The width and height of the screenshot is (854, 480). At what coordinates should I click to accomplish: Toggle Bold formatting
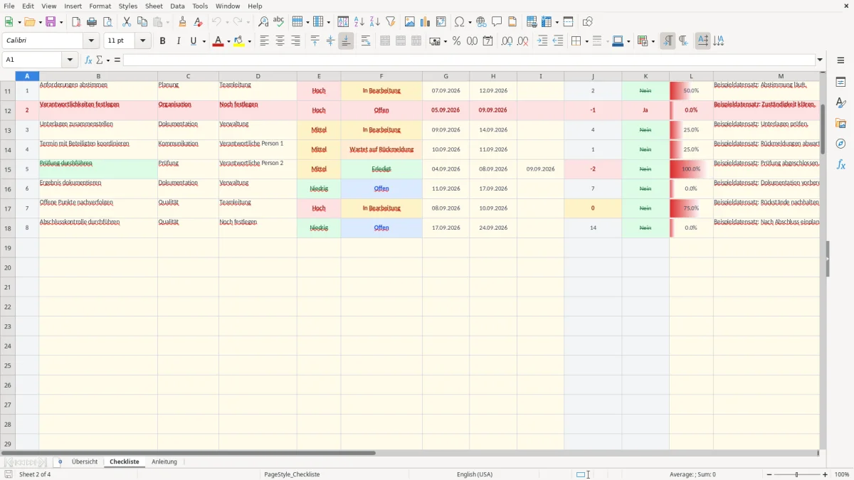pyautogui.click(x=163, y=41)
